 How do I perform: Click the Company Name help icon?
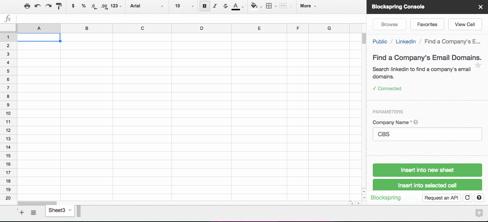click(415, 122)
